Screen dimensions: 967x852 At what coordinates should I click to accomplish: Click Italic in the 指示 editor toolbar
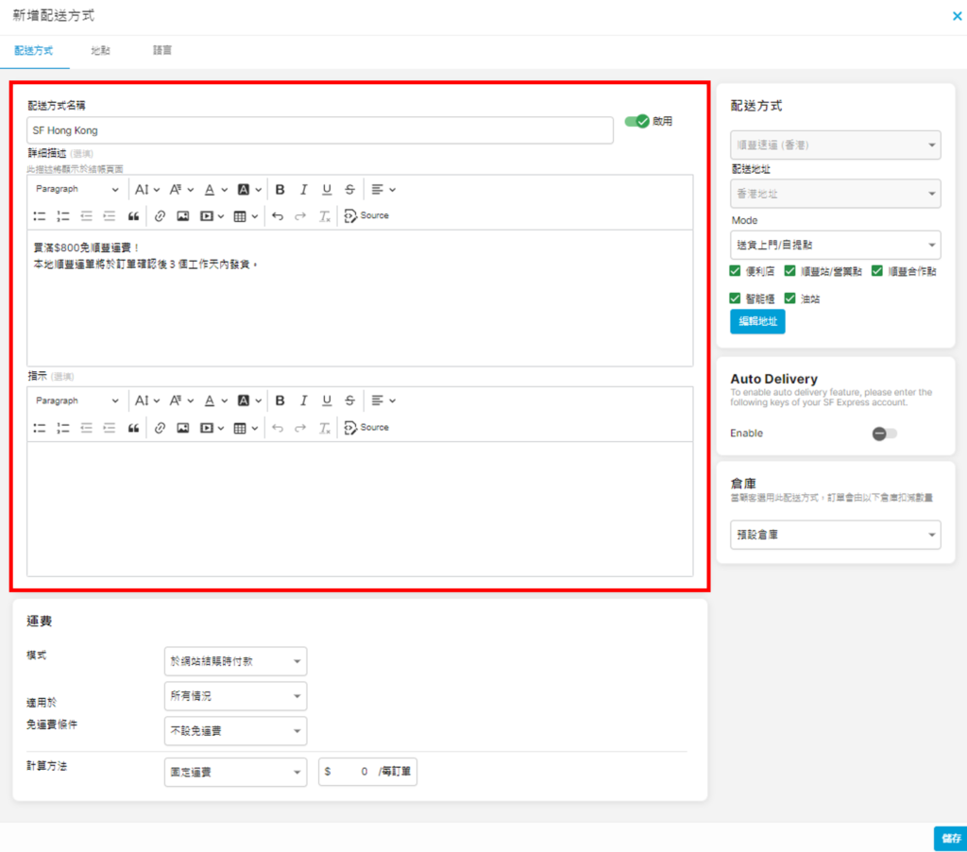pyautogui.click(x=303, y=400)
